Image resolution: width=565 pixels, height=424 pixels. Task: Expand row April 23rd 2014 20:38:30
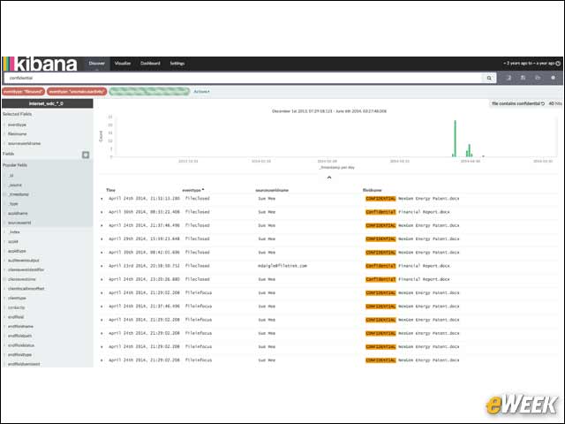tap(102, 266)
